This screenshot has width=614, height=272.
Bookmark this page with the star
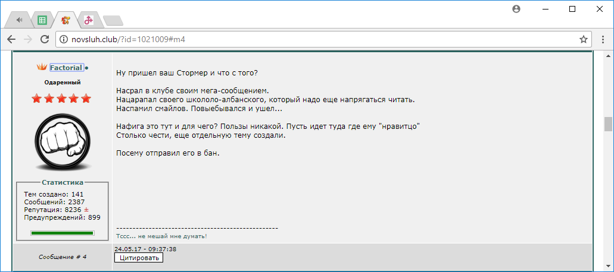click(584, 39)
